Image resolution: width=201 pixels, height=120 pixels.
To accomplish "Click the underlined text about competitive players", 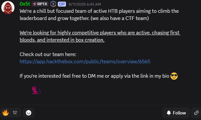I will [x=100, y=36].
